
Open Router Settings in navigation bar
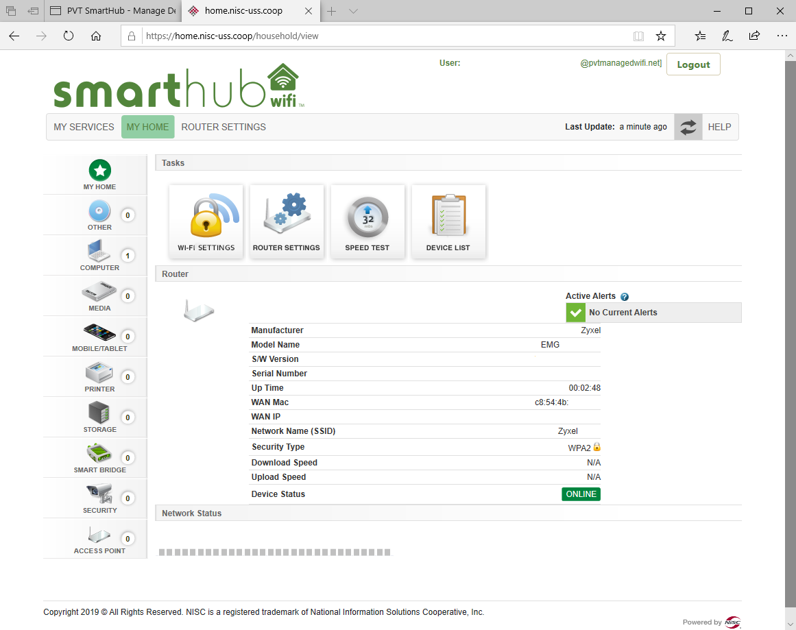[x=224, y=127]
